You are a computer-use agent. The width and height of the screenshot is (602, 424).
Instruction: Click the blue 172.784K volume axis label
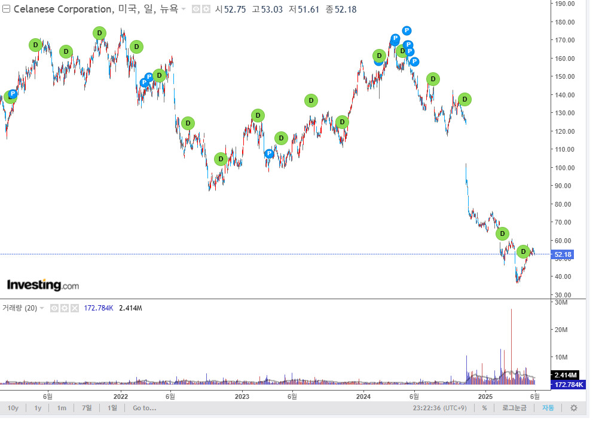click(x=568, y=385)
